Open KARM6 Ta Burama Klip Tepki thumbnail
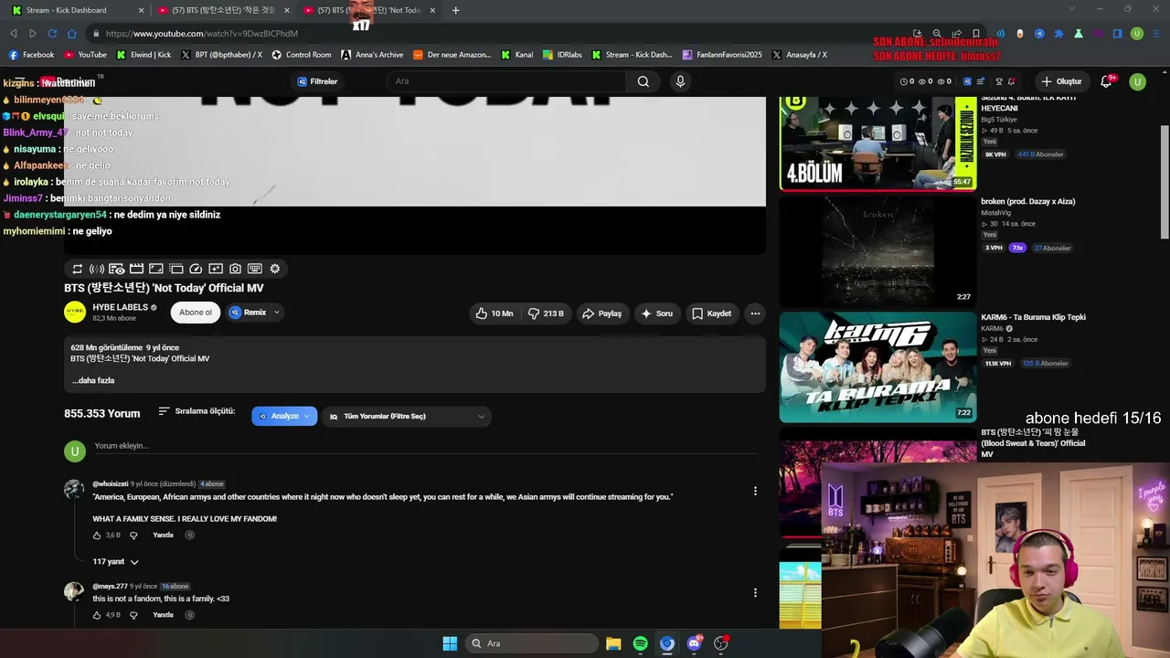 [x=877, y=367]
